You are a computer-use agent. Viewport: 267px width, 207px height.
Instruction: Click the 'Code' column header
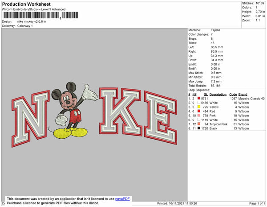[233, 95]
